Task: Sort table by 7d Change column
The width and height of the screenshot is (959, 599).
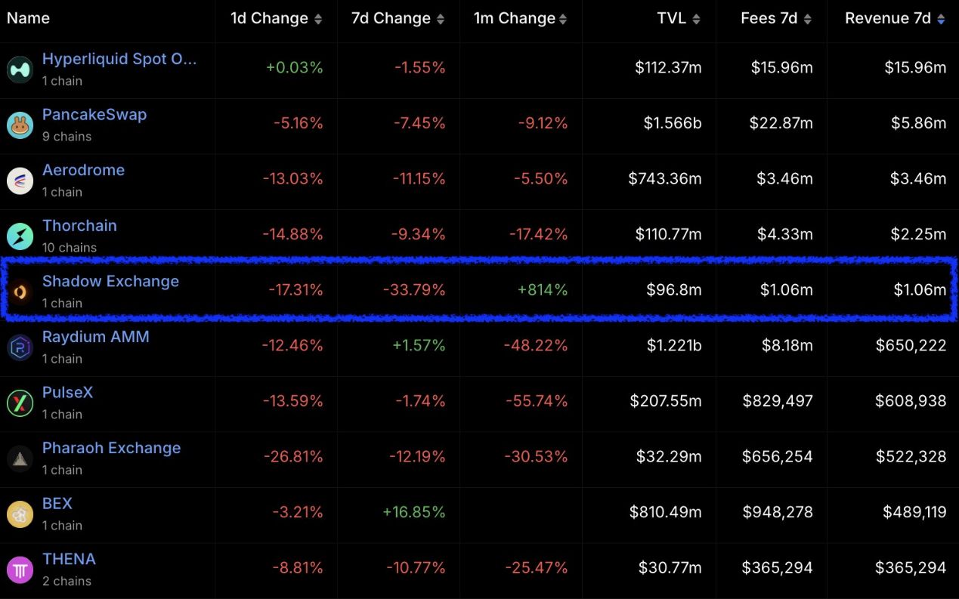Action: click(x=441, y=19)
